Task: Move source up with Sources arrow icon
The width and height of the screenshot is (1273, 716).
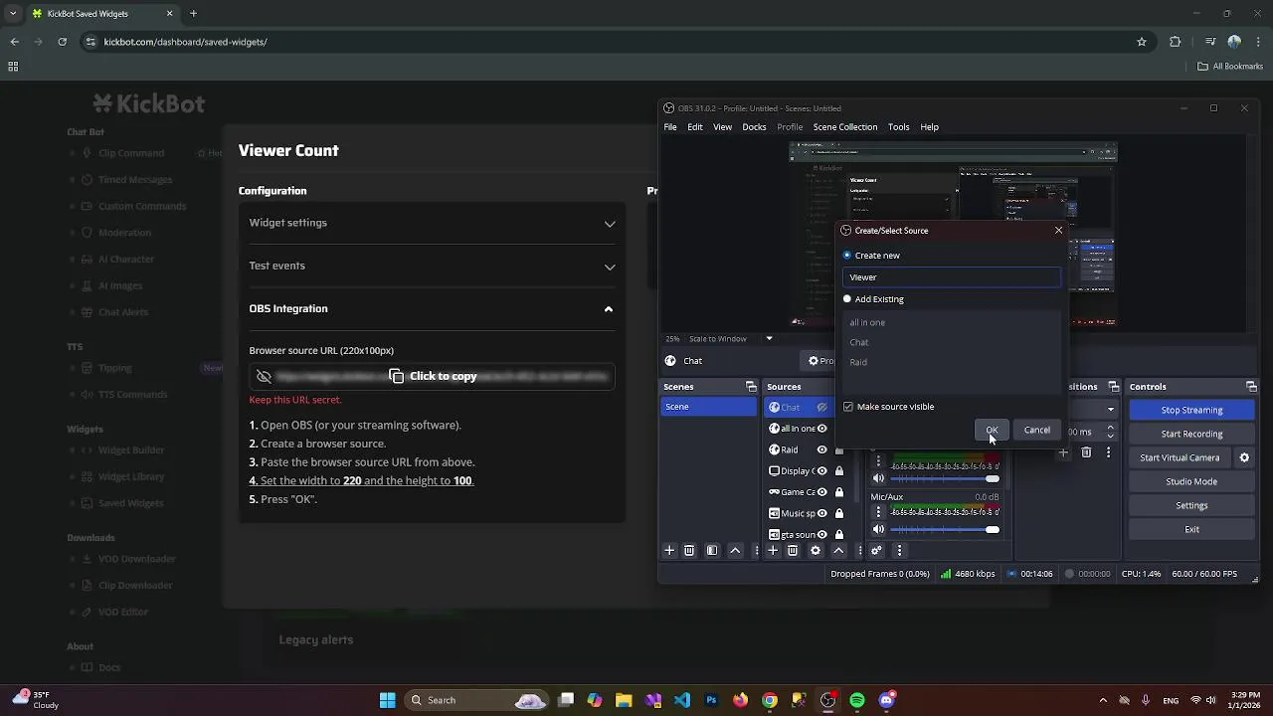Action: tap(838, 550)
